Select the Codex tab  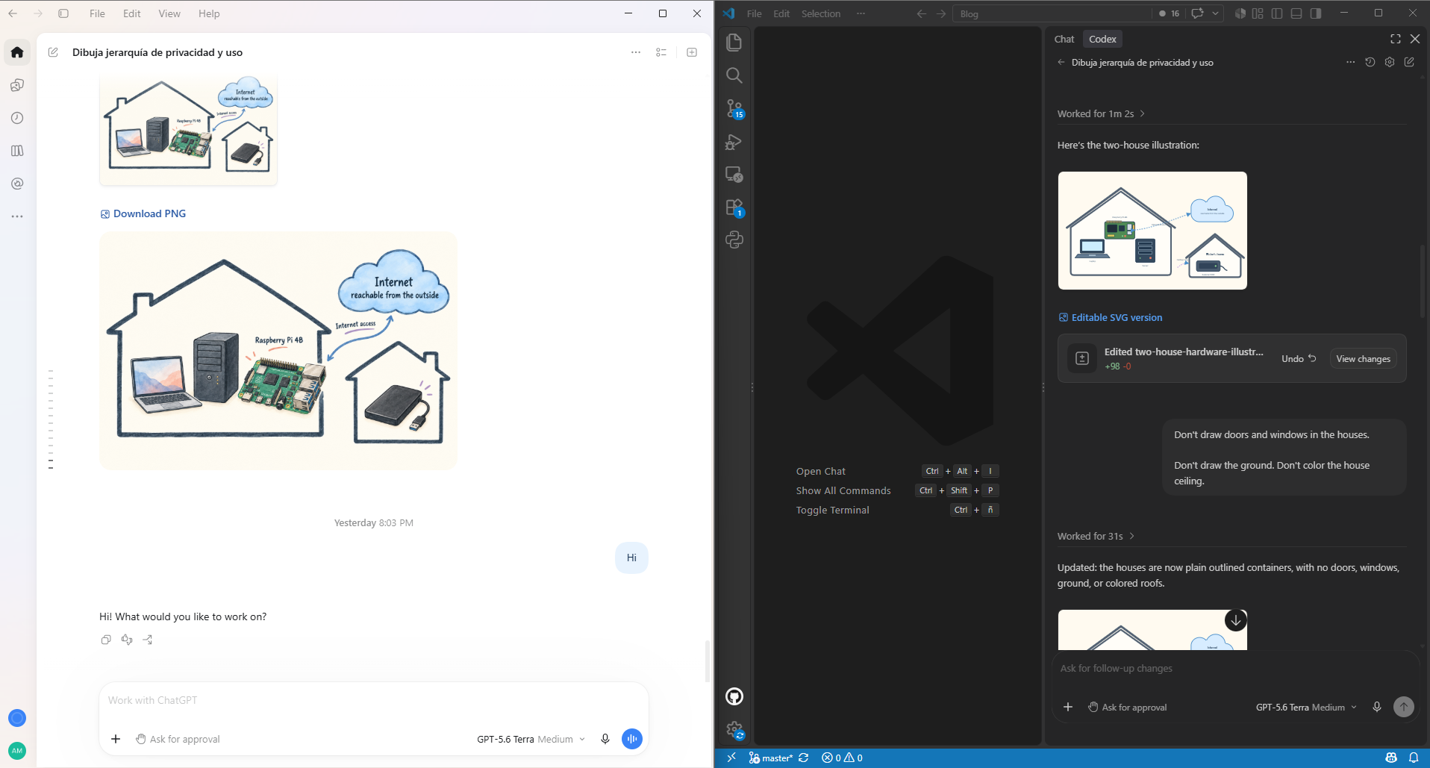(1102, 39)
